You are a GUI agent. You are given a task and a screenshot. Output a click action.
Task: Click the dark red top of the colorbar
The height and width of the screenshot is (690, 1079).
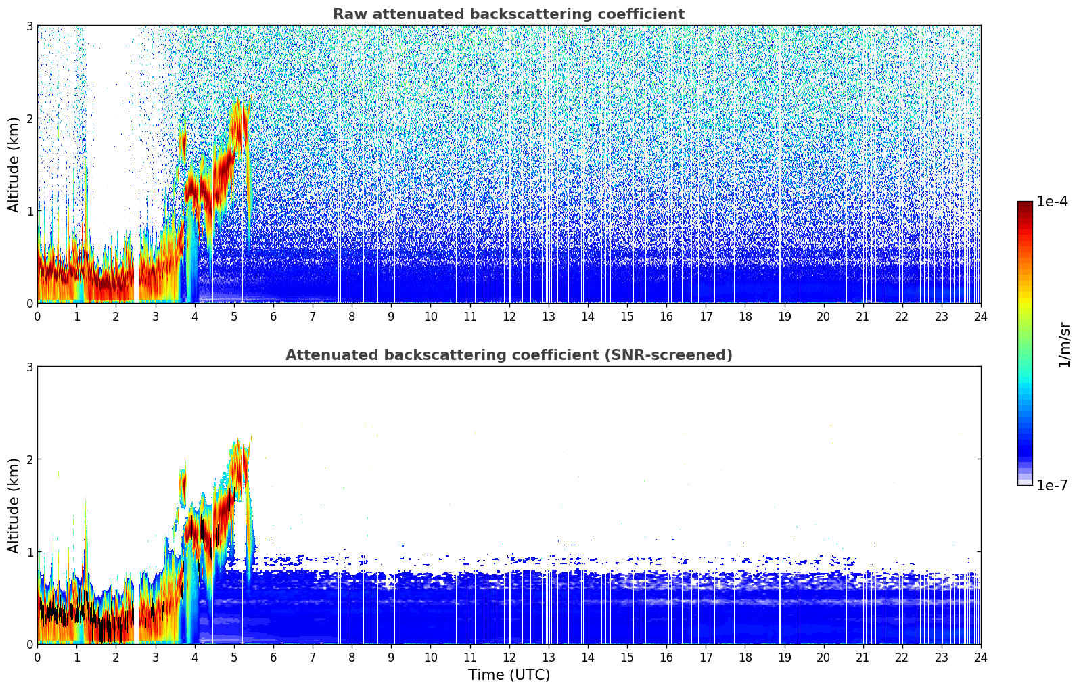pos(1024,206)
